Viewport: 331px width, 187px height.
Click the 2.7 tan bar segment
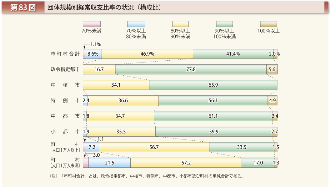click(x=275, y=131)
